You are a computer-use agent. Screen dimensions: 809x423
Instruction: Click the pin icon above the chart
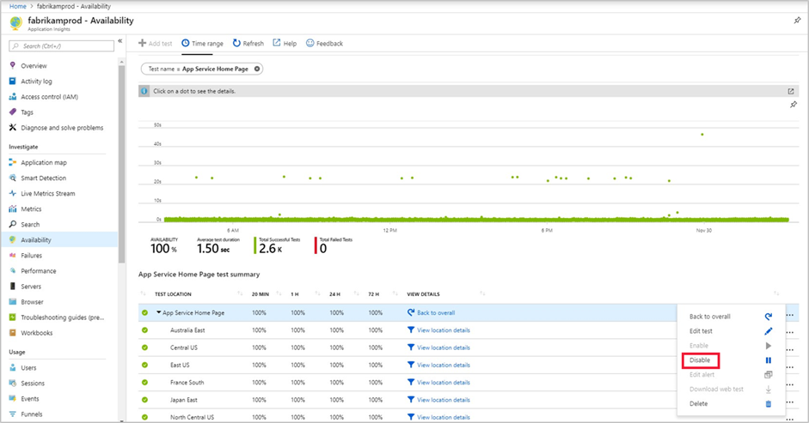(x=793, y=105)
